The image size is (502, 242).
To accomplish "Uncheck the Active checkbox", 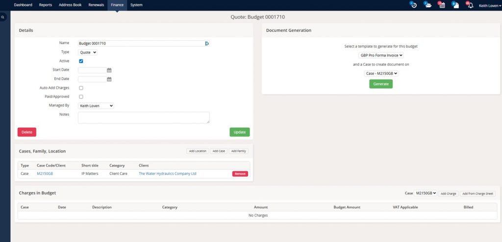I will pyautogui.click(x=81, y=61).
